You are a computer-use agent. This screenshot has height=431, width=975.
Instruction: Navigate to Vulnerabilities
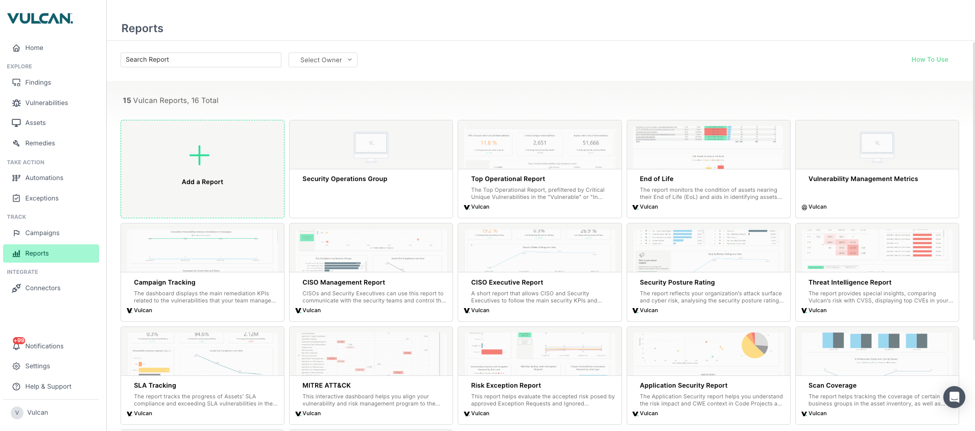point(46,103)
